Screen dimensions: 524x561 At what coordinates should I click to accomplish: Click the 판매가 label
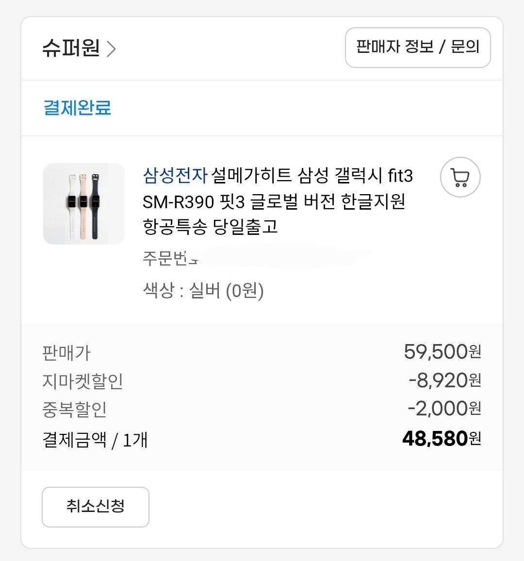click(x=66, y=353)
